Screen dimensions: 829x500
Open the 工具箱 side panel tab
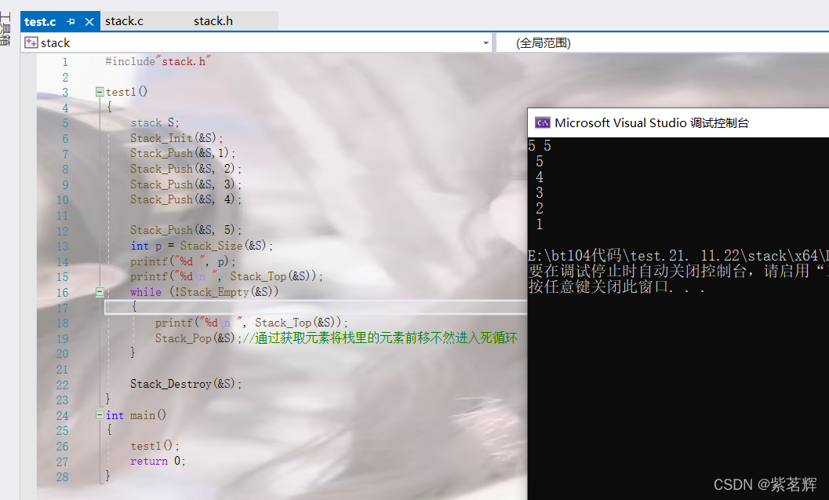pos(5,30)
